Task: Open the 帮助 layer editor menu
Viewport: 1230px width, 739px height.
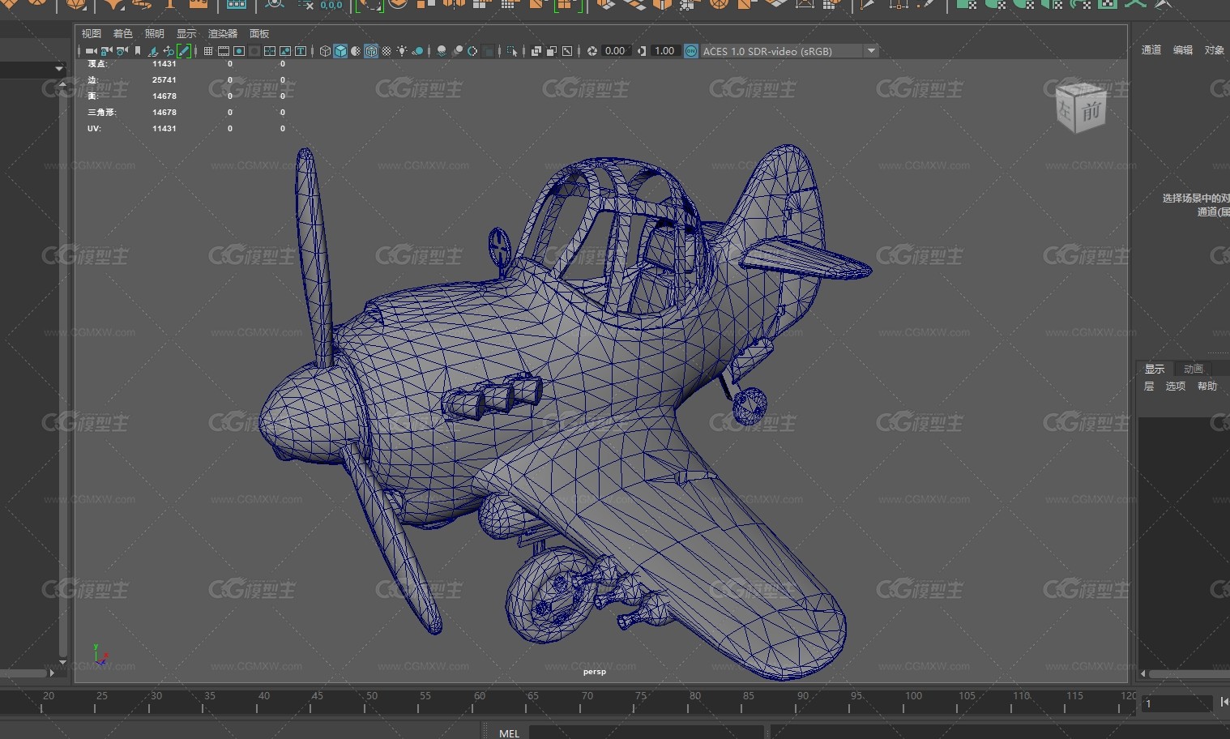Action: tap(1207, 386)
